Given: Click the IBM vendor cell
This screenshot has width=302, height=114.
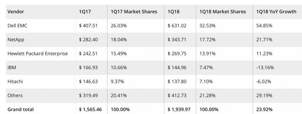Looking at the screenshot, I should 12,68.
